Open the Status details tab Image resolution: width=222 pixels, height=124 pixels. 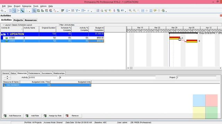[x=13, y=73]
